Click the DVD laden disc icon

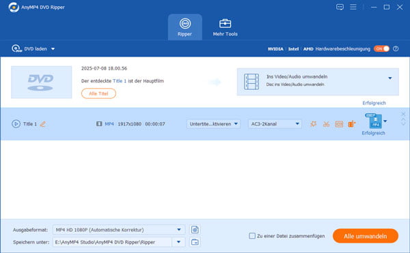[16, 49]
